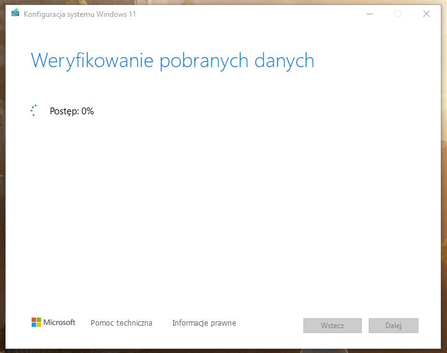This screenshot has height=353, width=447.
Task: Click the 'Weryfikowanie pobranych danych' heading
Action: [172, 61]
